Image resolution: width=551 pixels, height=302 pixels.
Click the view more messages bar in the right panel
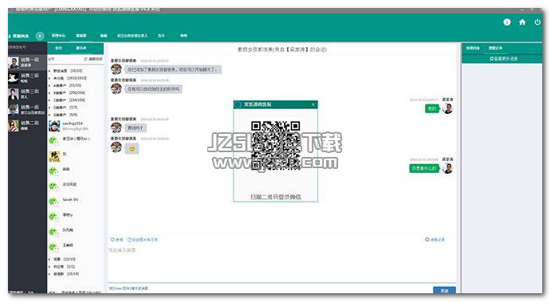[x=502, y=59]
